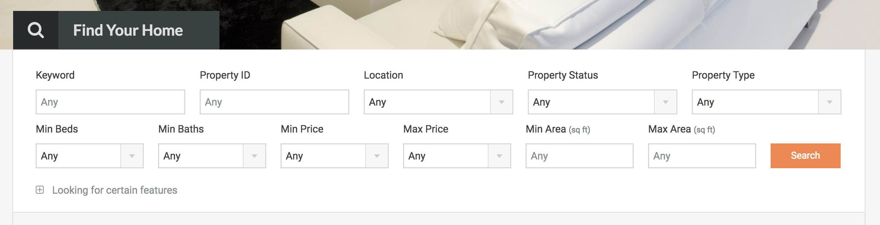
Task: Click inside the Keyword input field
Action: point(109,102)
